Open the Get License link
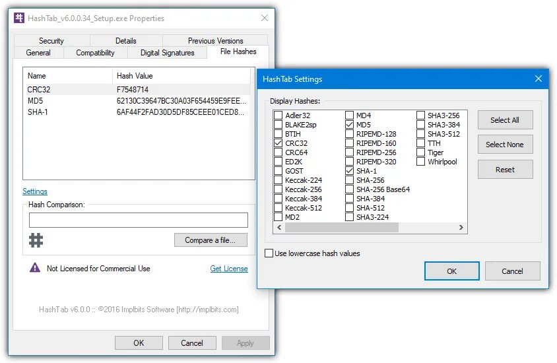557x363 pixels. 229,269
